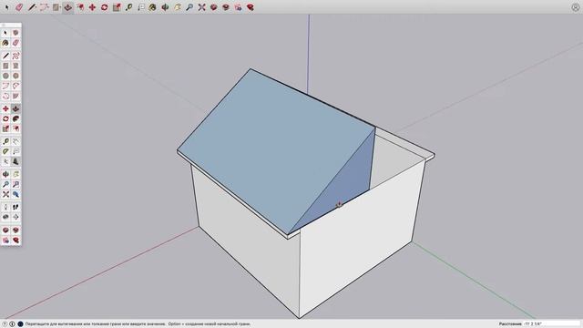Viewport: 583px width, 328px height.
Task: Select the Pan hand tool in top toolbar
Action: point(178,7)
